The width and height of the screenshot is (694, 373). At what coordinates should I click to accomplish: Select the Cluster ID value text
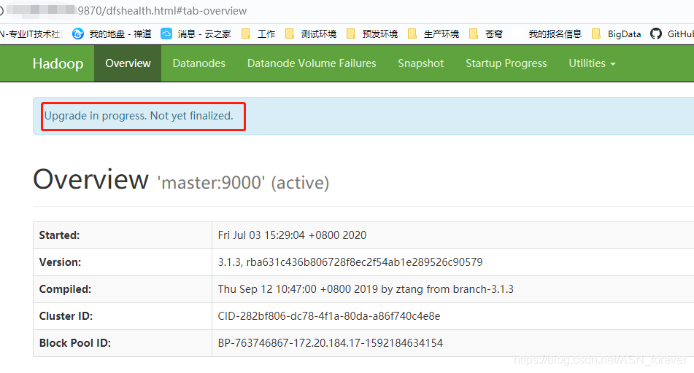pyautogui.click(x=329, y=316)
